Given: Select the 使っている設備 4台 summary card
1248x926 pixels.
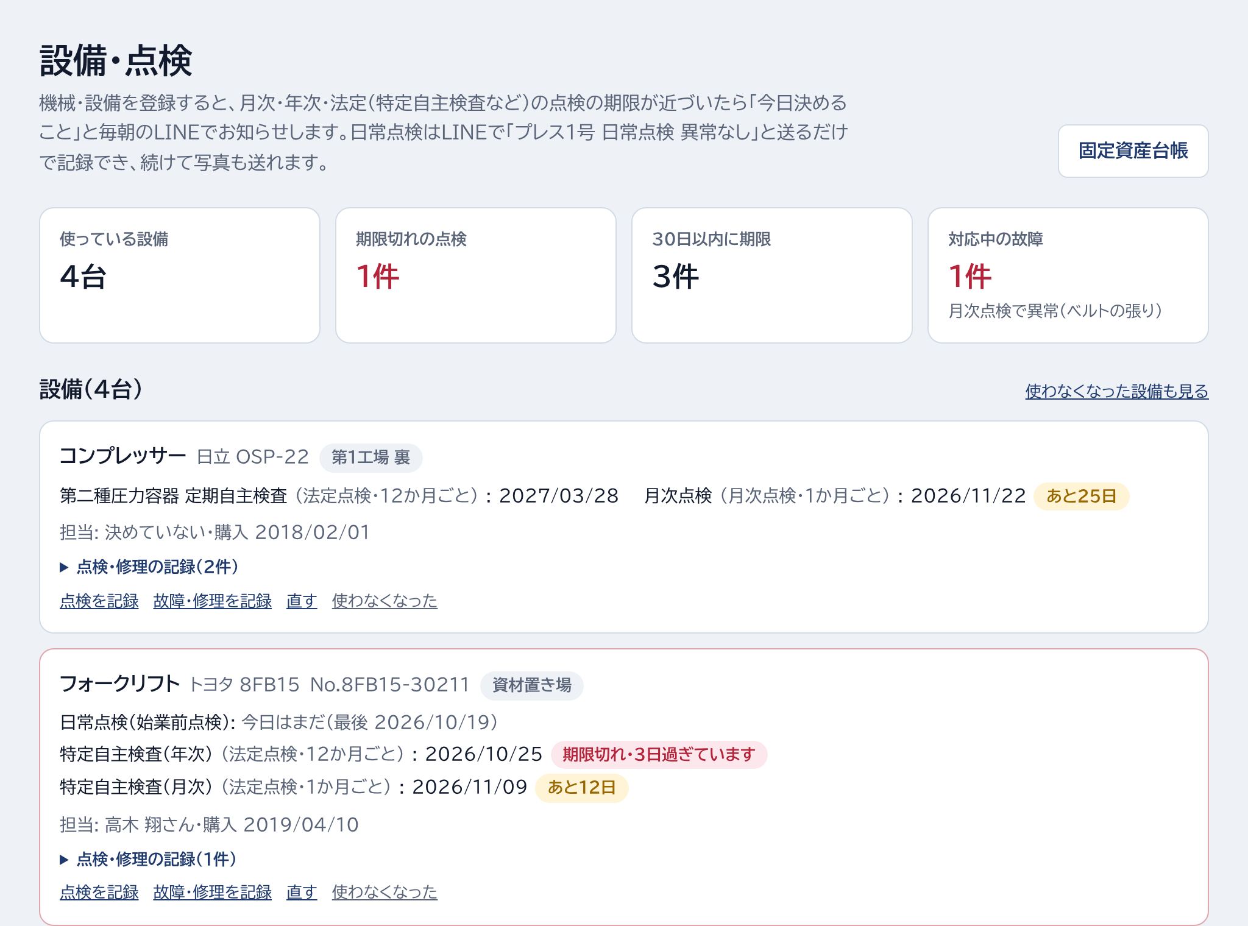Looking at the screenshot, I should [x=180, y=275].
